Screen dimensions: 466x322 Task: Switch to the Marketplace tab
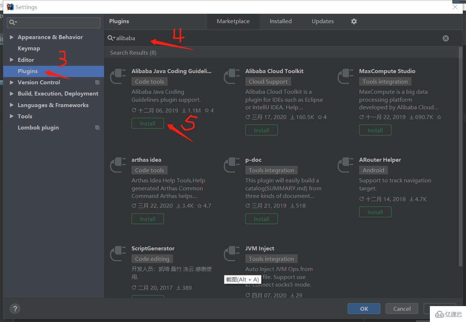(233, 21)
